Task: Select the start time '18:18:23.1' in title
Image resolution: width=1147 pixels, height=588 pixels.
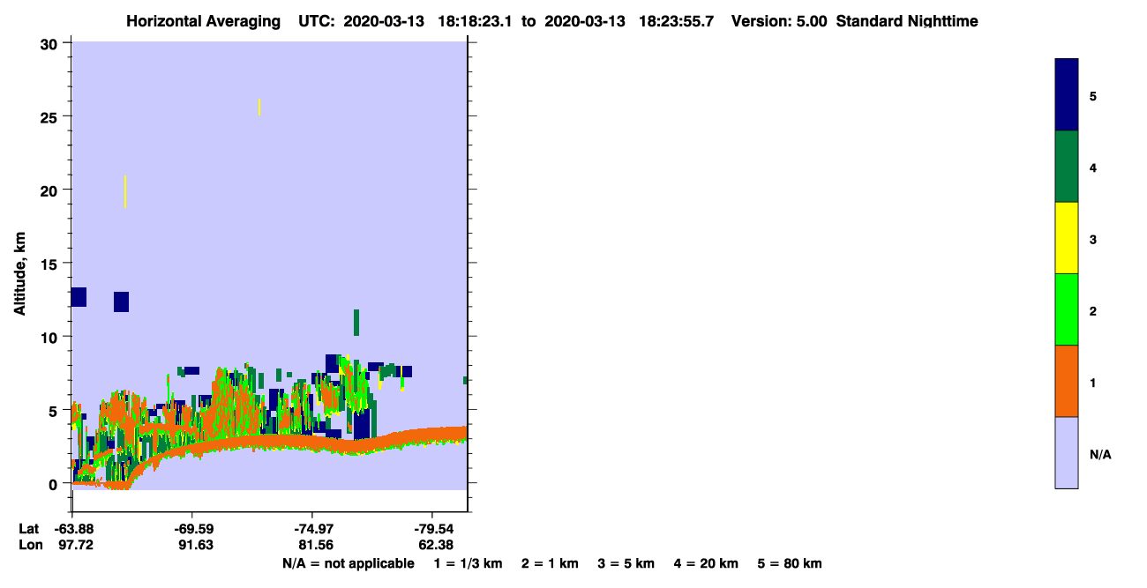Action: point(476,21)
